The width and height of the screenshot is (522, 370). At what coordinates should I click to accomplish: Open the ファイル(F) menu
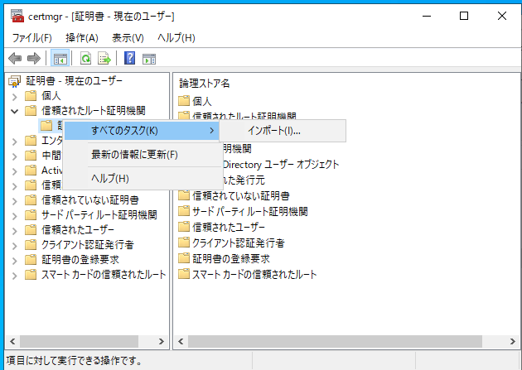point(32,37)
